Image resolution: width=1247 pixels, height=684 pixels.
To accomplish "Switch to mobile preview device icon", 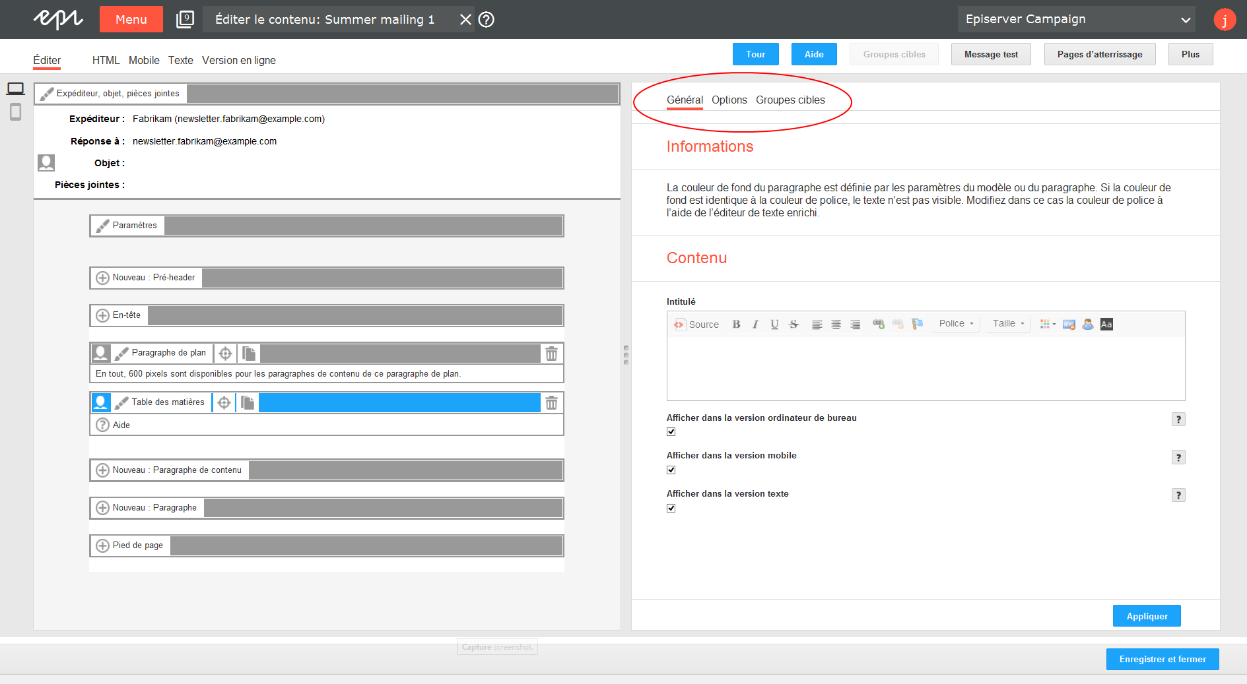I will (x=15, y=112).
